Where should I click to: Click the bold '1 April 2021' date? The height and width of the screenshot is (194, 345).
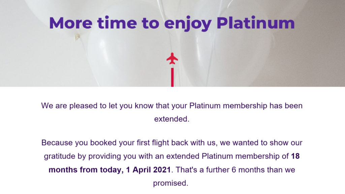tap(148, 170)
